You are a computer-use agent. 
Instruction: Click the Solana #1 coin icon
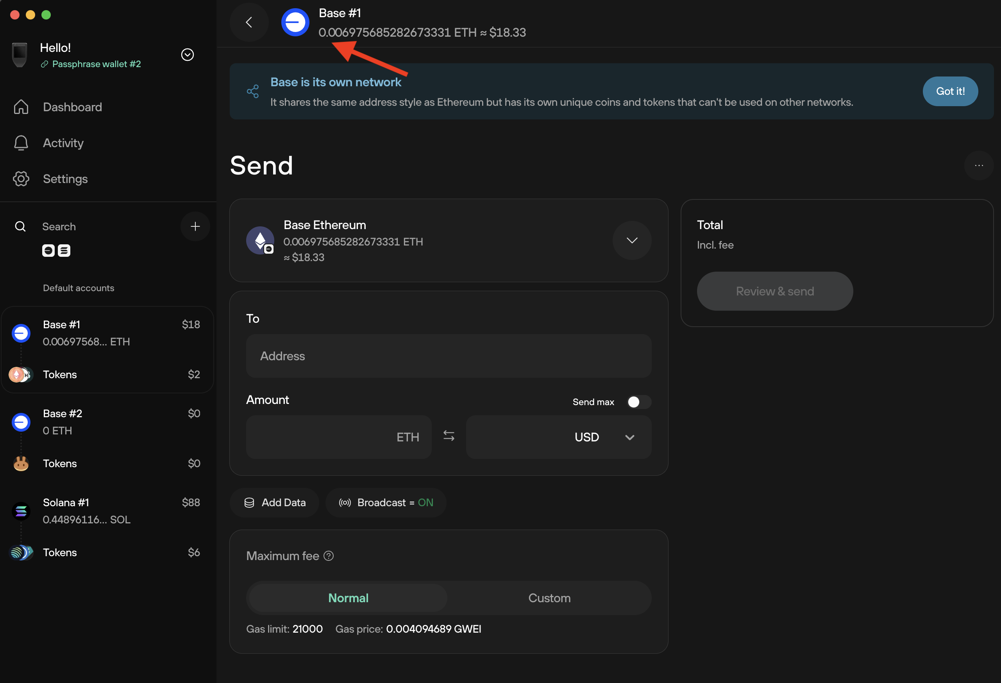21,511
